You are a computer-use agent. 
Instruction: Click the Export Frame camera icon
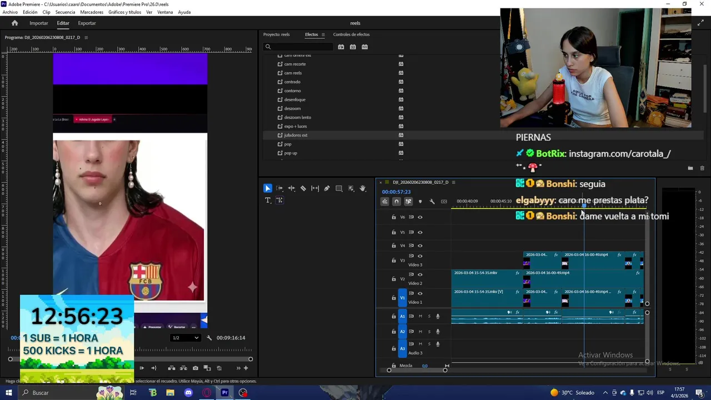pyautogui.click(x=195, y=368)
